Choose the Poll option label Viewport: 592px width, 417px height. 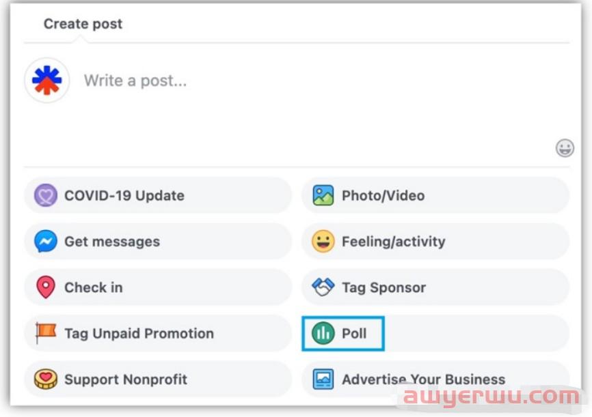[x=354, y=333]
